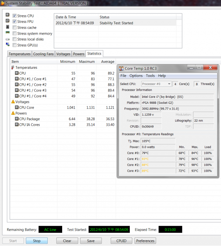Click the Remaining Battery AC Line indicator
Image resolution: width=221 pixels, height=246 pixels.
(50, 229)
